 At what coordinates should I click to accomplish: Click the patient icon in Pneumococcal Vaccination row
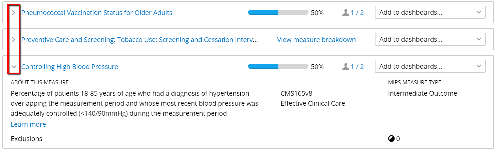point(345,13)
